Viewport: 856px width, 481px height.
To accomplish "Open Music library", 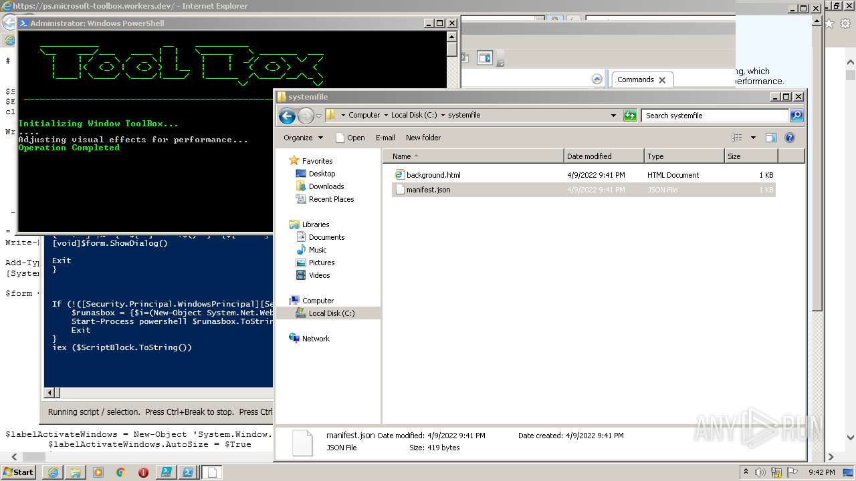I will point(318,250).
